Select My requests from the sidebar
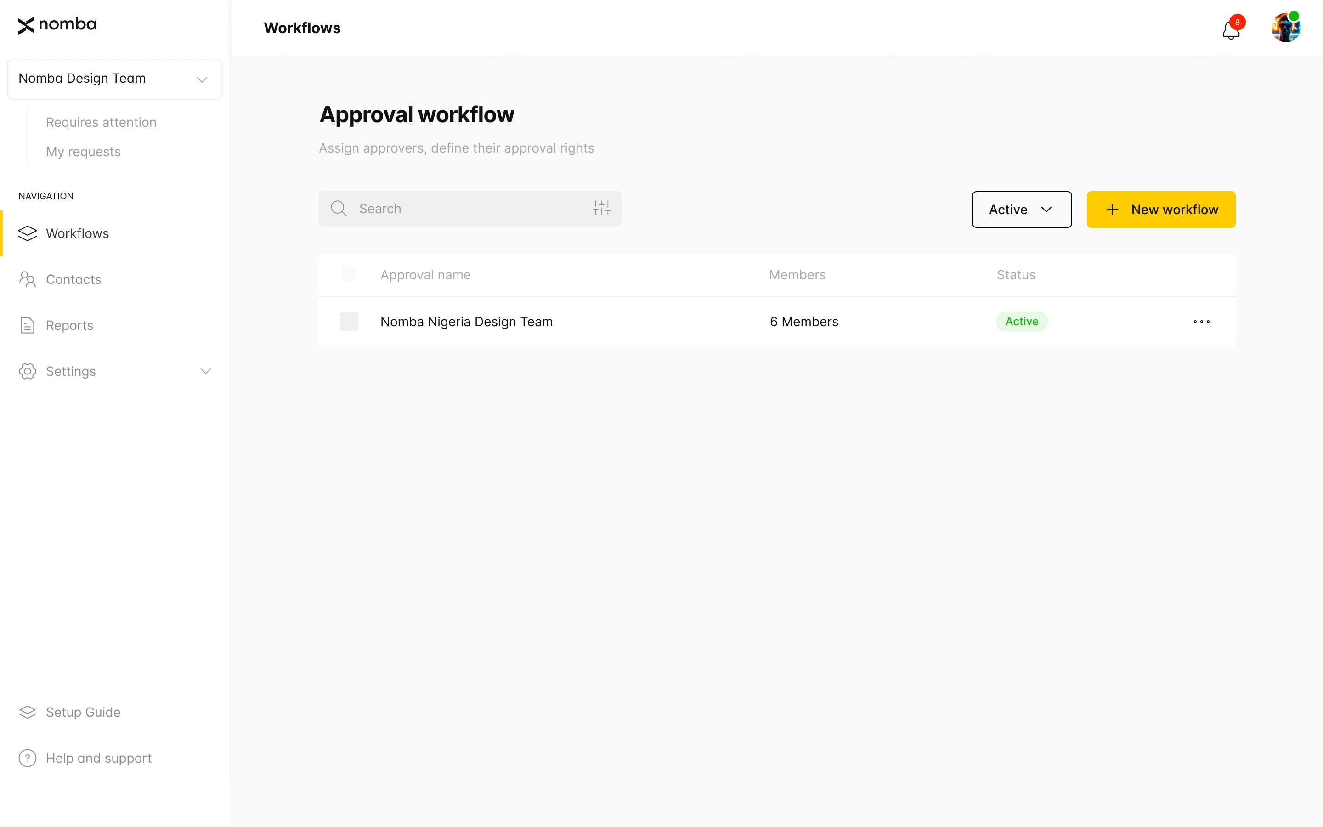 (83, 152)
